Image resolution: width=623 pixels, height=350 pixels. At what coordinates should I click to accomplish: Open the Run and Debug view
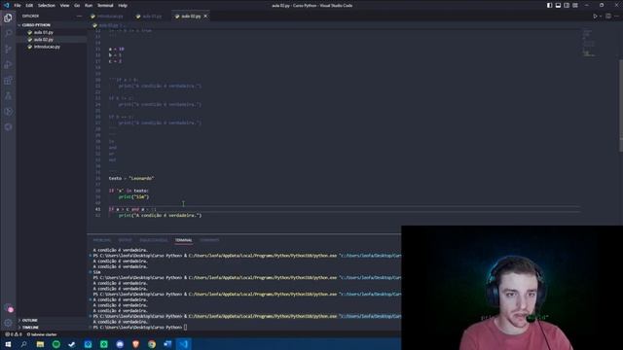coord(8,65)
